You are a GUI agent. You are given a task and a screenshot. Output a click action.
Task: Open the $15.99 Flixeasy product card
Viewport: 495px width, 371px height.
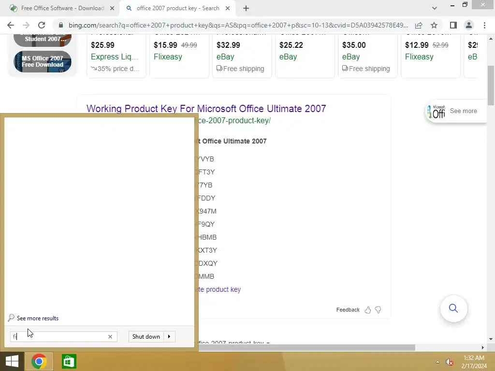click(179, 56)
